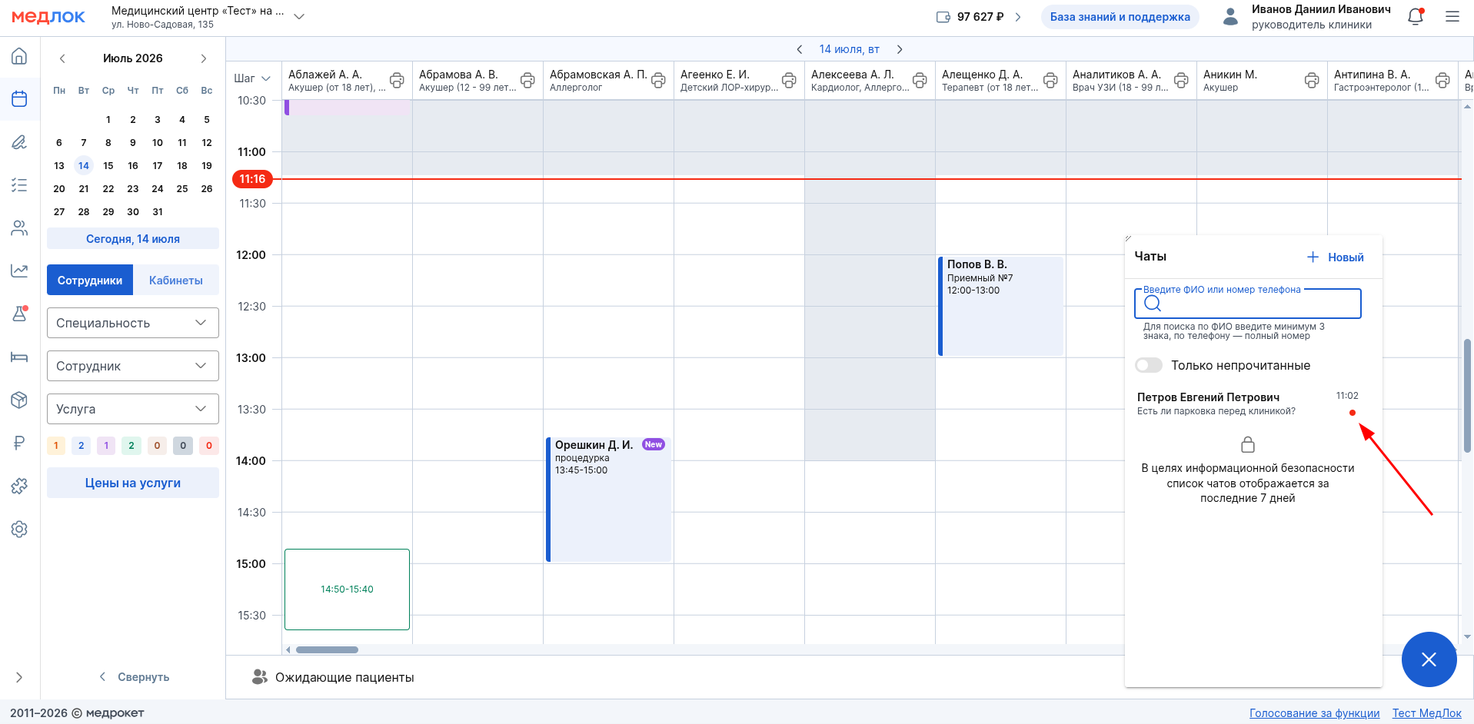Viewport: 1474px width, 724px height.
Task: Open База знаний и поддержка
Action: (x=1120, y=17)
